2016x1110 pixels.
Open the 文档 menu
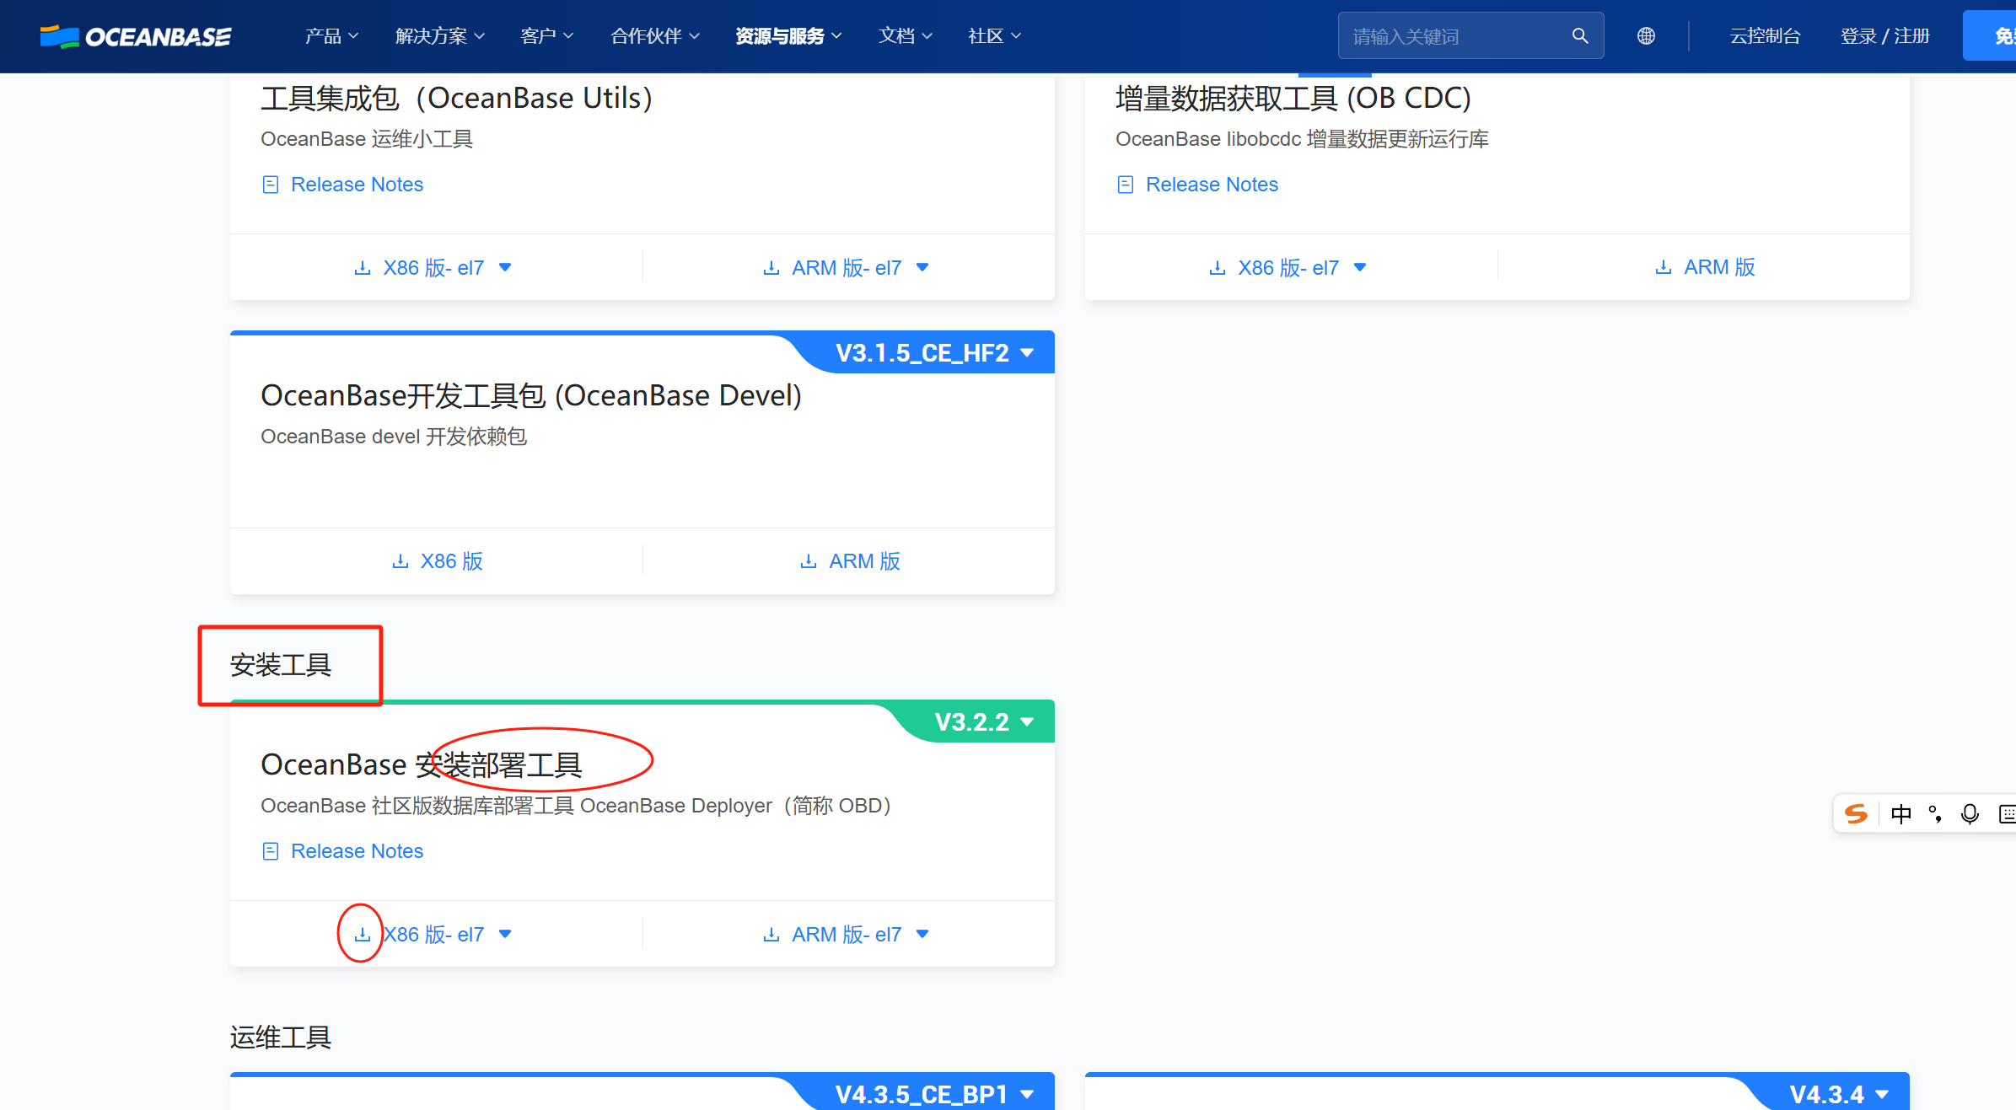[x=905, y=36]
